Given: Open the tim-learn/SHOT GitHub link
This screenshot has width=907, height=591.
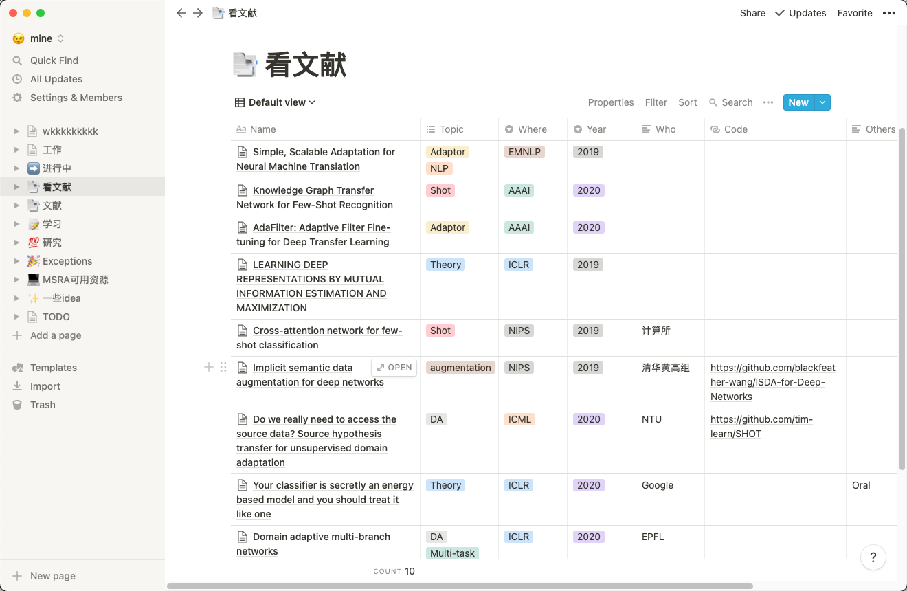Looking at the screenshot, I should (761, 426).
